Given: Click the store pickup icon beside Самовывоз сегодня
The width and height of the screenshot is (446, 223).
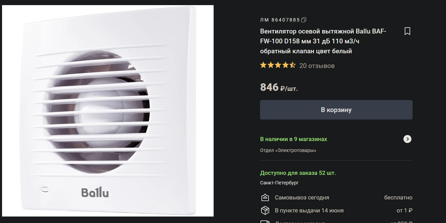Looking at the screenshot, I should click(x=265, y=198).
